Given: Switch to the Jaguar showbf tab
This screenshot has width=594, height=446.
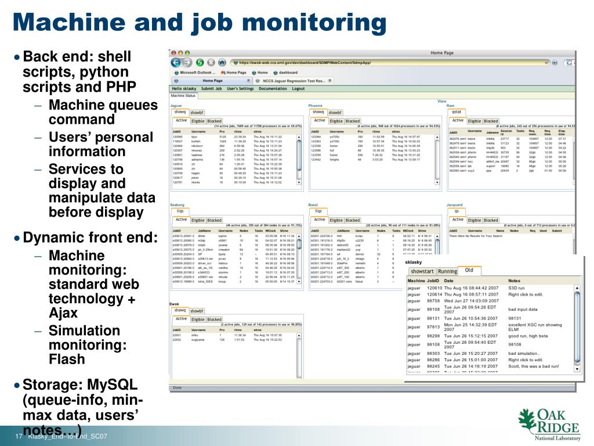Looking at the screenshot, I should point(197,113).
